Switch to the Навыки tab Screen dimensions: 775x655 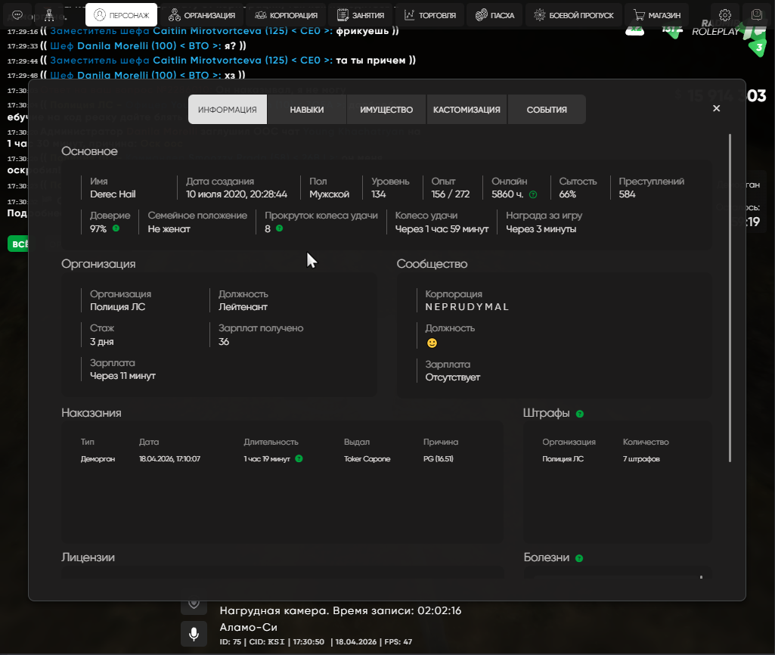(x=306, y=110)
